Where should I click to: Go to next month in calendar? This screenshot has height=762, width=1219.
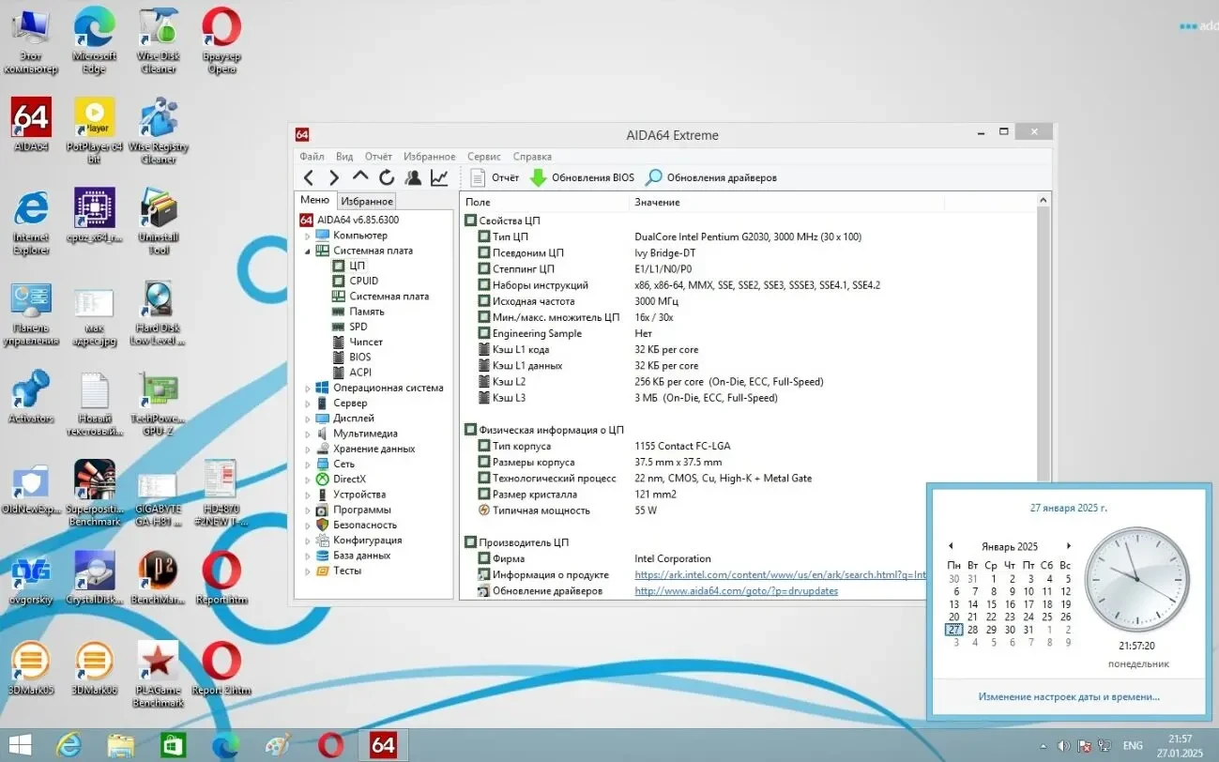1068,546
